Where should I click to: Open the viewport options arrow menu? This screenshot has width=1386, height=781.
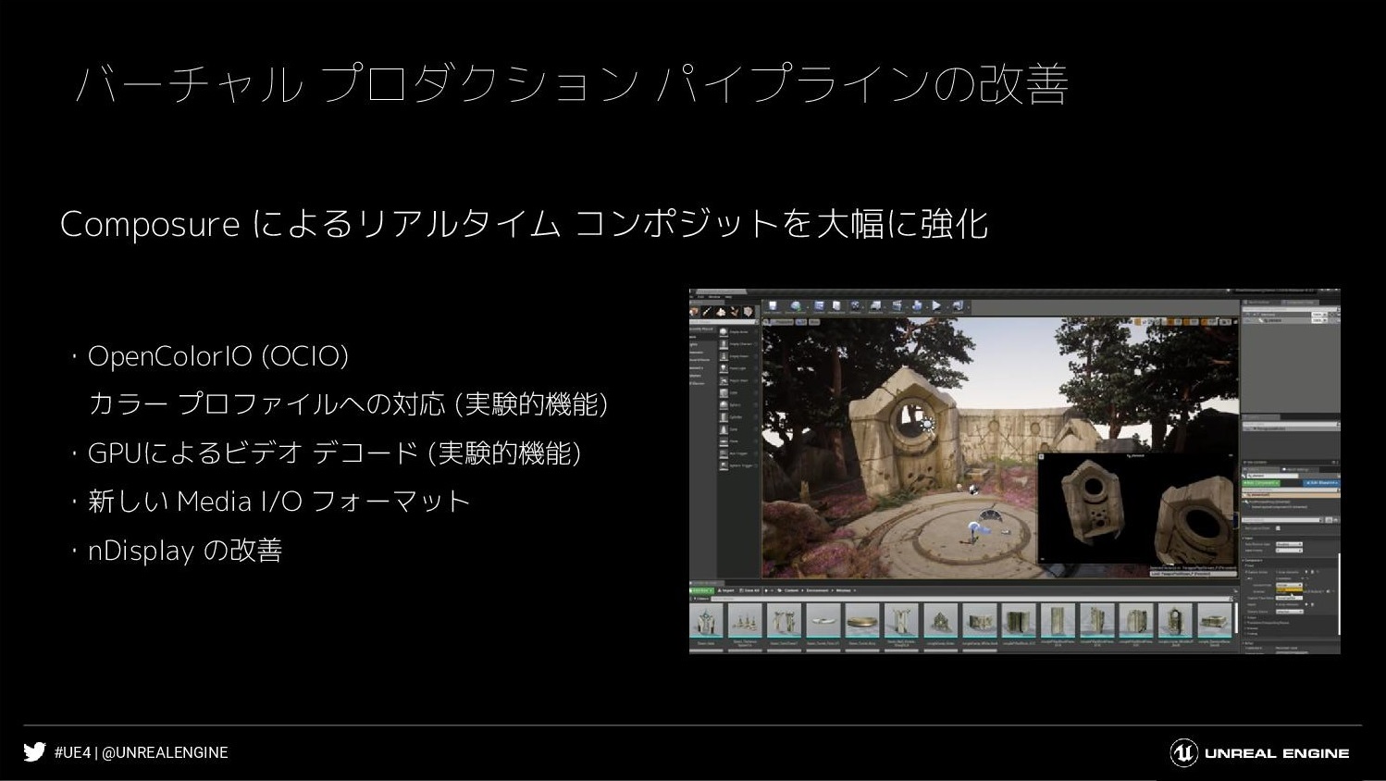click(767, 322)
